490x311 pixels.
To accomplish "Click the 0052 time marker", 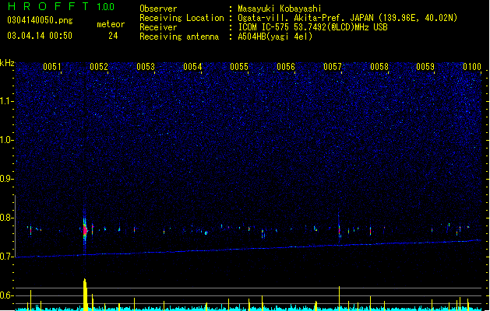I will click(99, 67).
